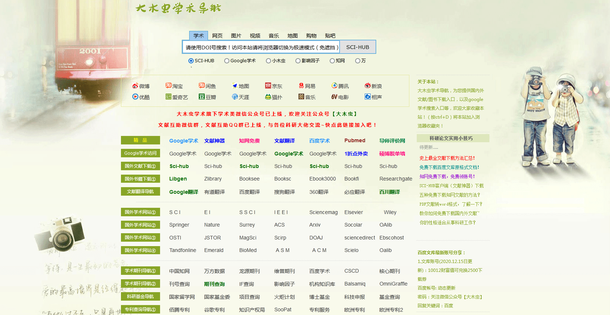The width and height of the screenshot is (610, 315).
Task: Focus the DOI search input field
Action: click(x=261, y=47)
